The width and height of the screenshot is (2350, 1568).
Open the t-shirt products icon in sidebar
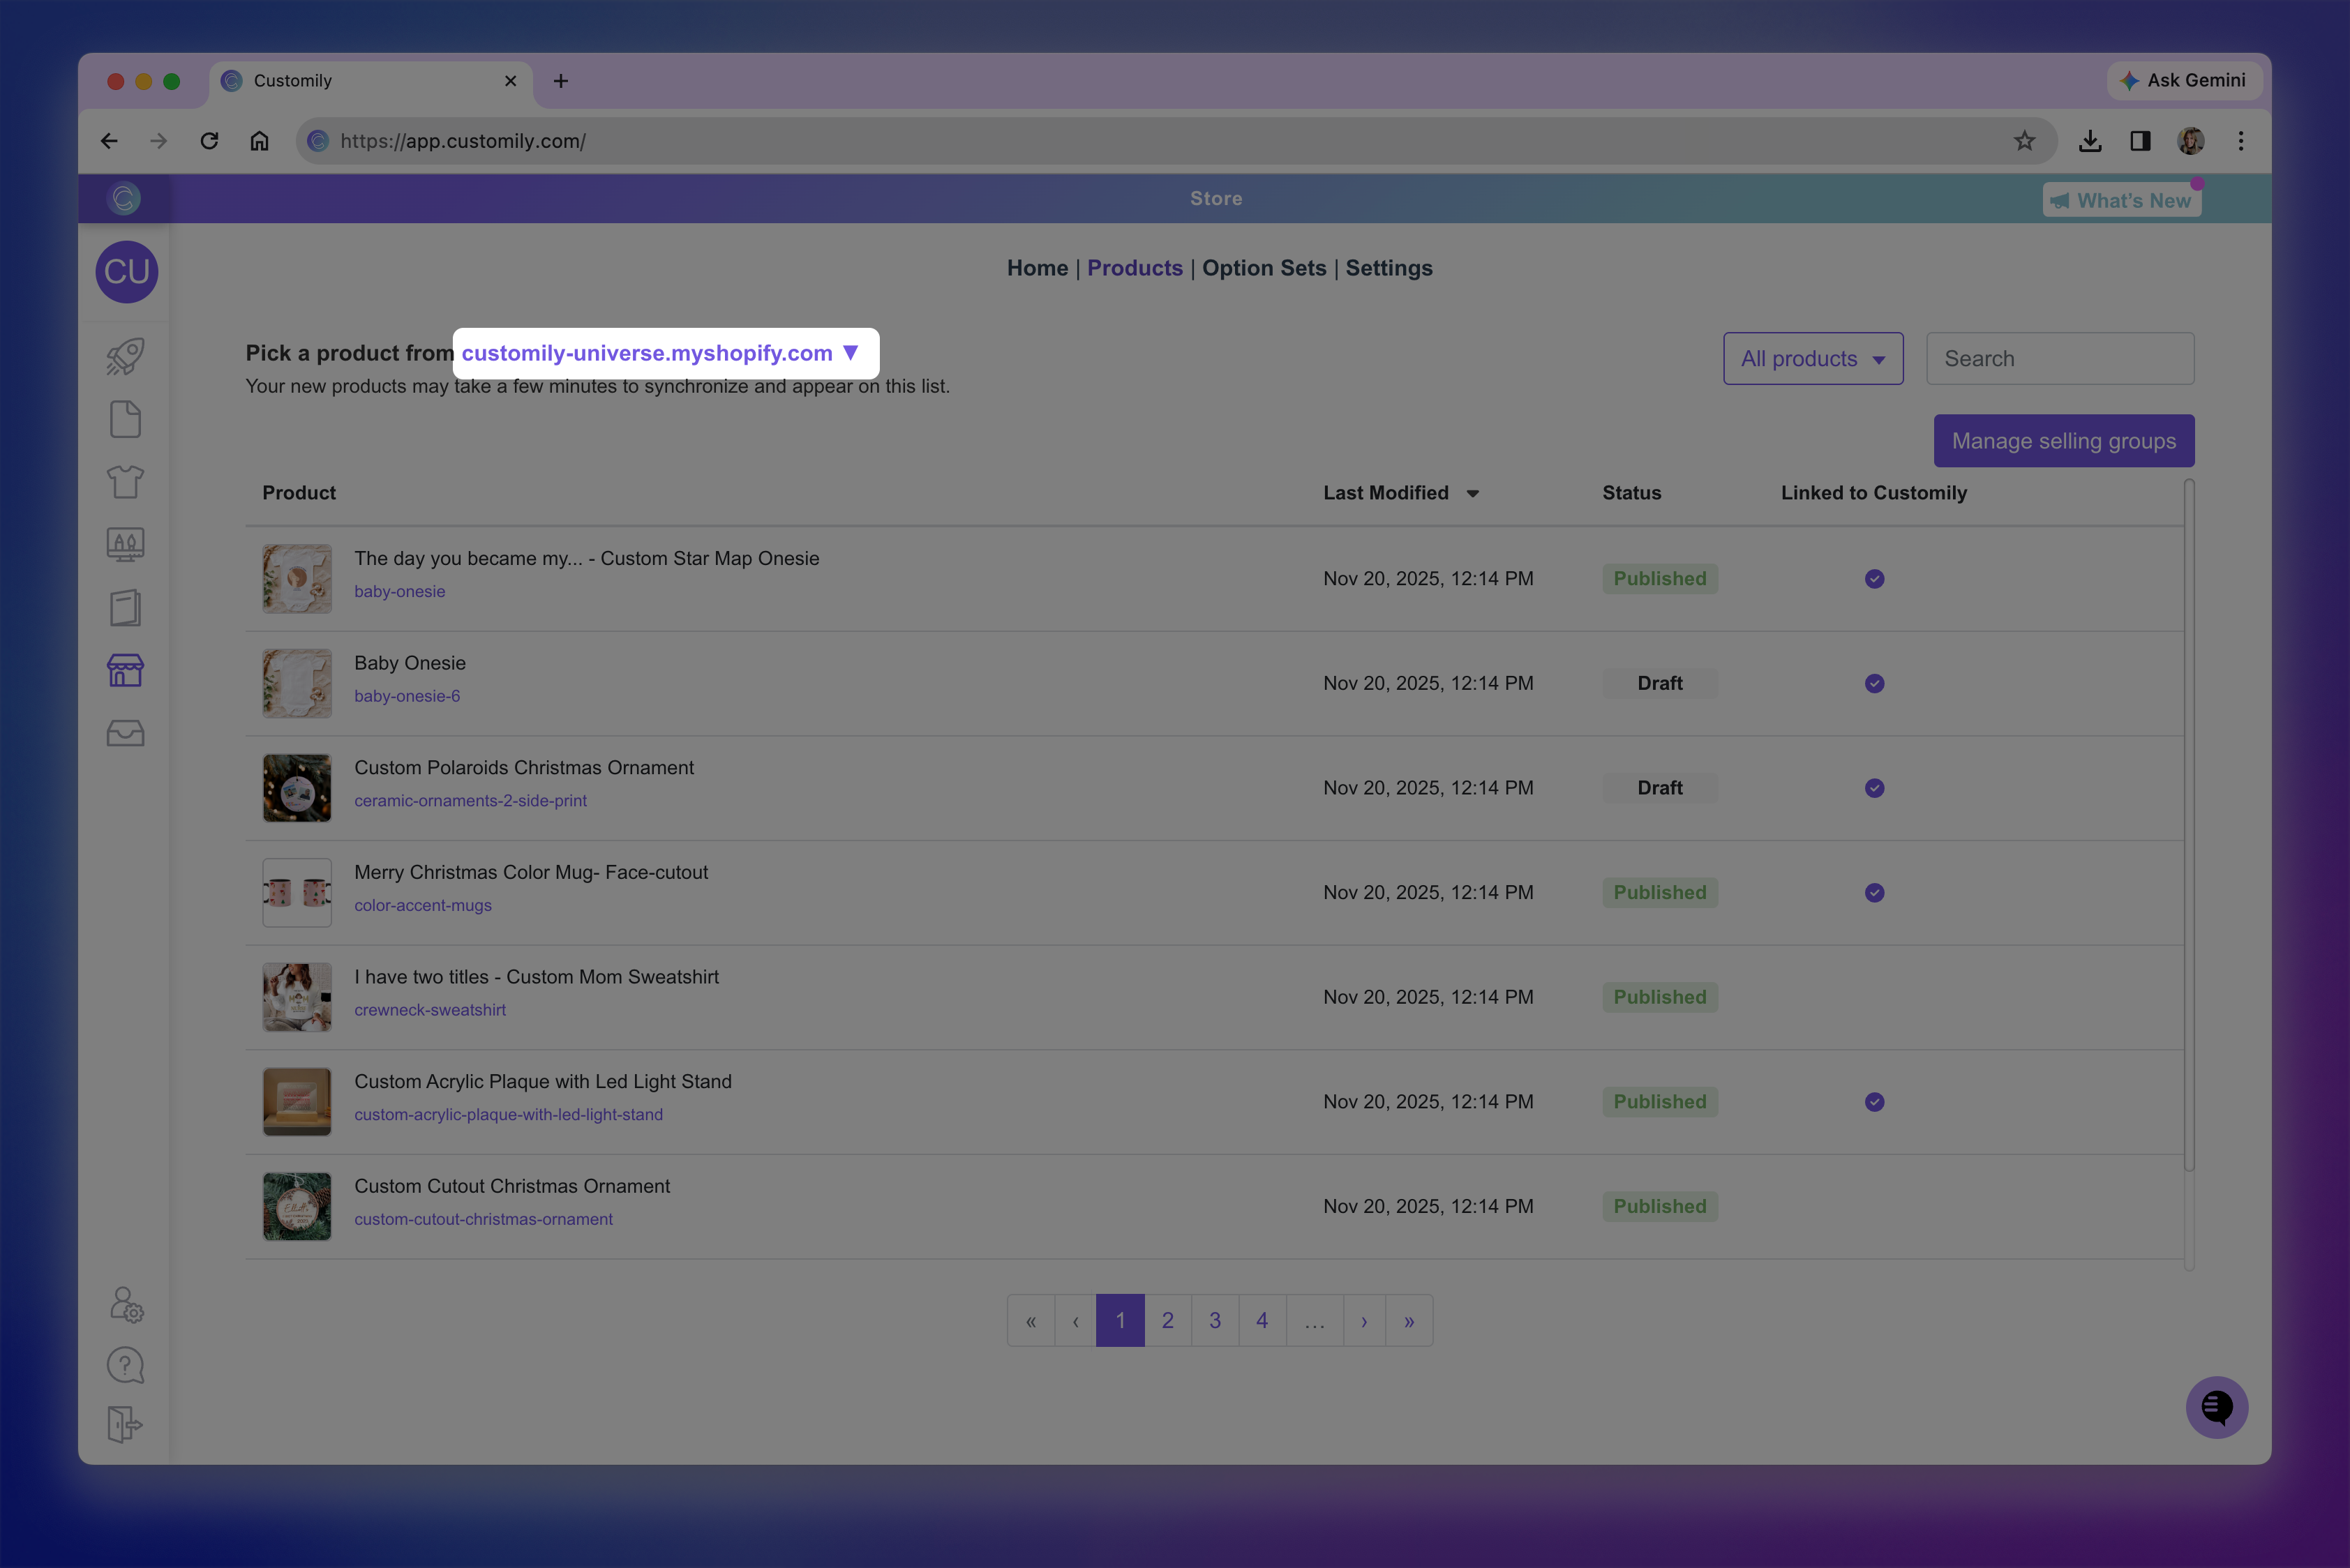pos(126,482)
